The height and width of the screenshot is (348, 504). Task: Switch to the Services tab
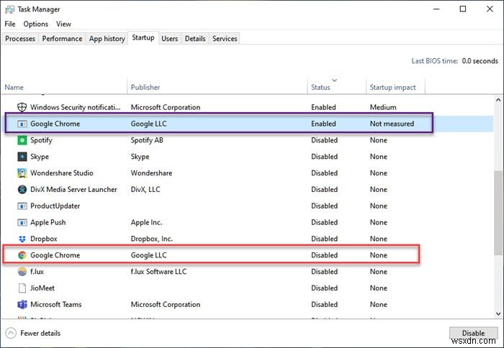pos(225,39)
